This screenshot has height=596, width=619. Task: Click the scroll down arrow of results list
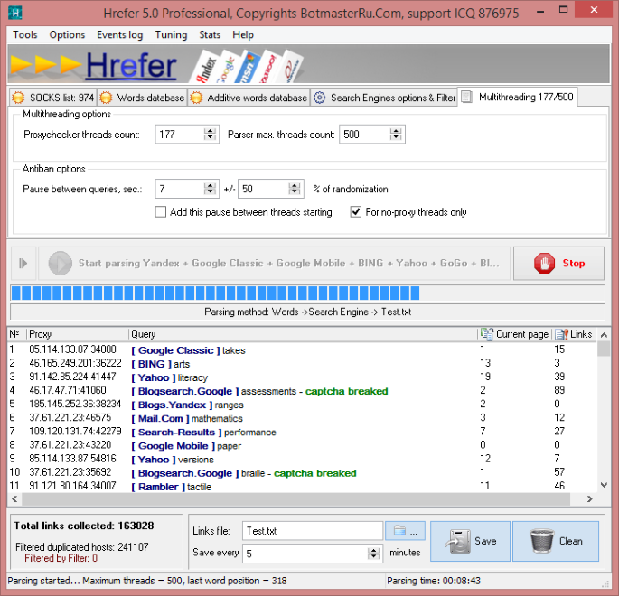(x=604, y=485)
